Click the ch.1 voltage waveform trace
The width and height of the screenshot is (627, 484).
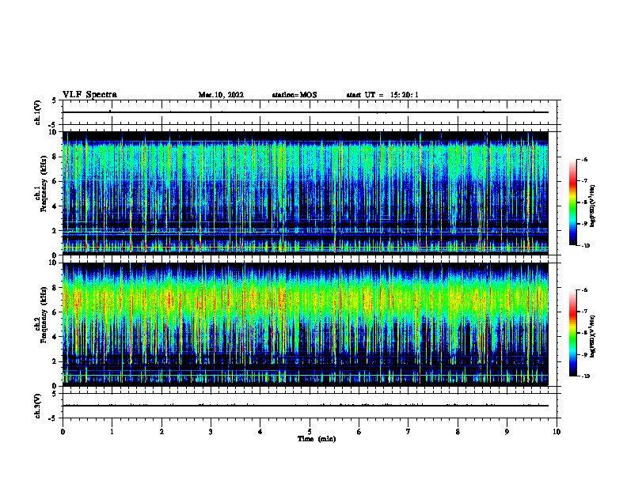point(306,112)
